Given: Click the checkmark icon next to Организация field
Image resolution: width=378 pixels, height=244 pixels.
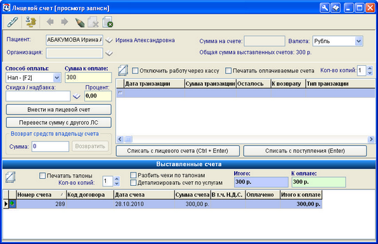Looking at the screenshot, I should click(x=109, y=53).
